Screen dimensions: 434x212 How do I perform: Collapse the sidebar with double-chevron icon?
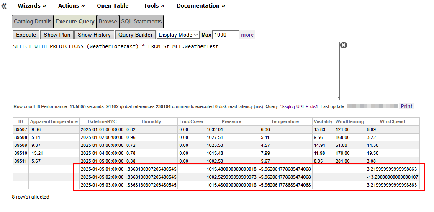tap(4, 6)
